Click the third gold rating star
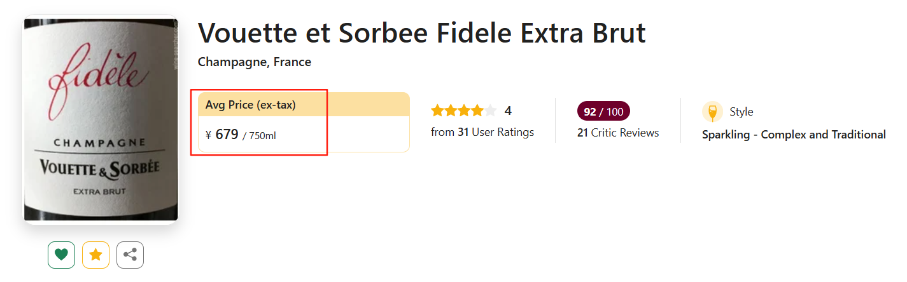This screenshot has height=282, width=907. tap(464, 111)
